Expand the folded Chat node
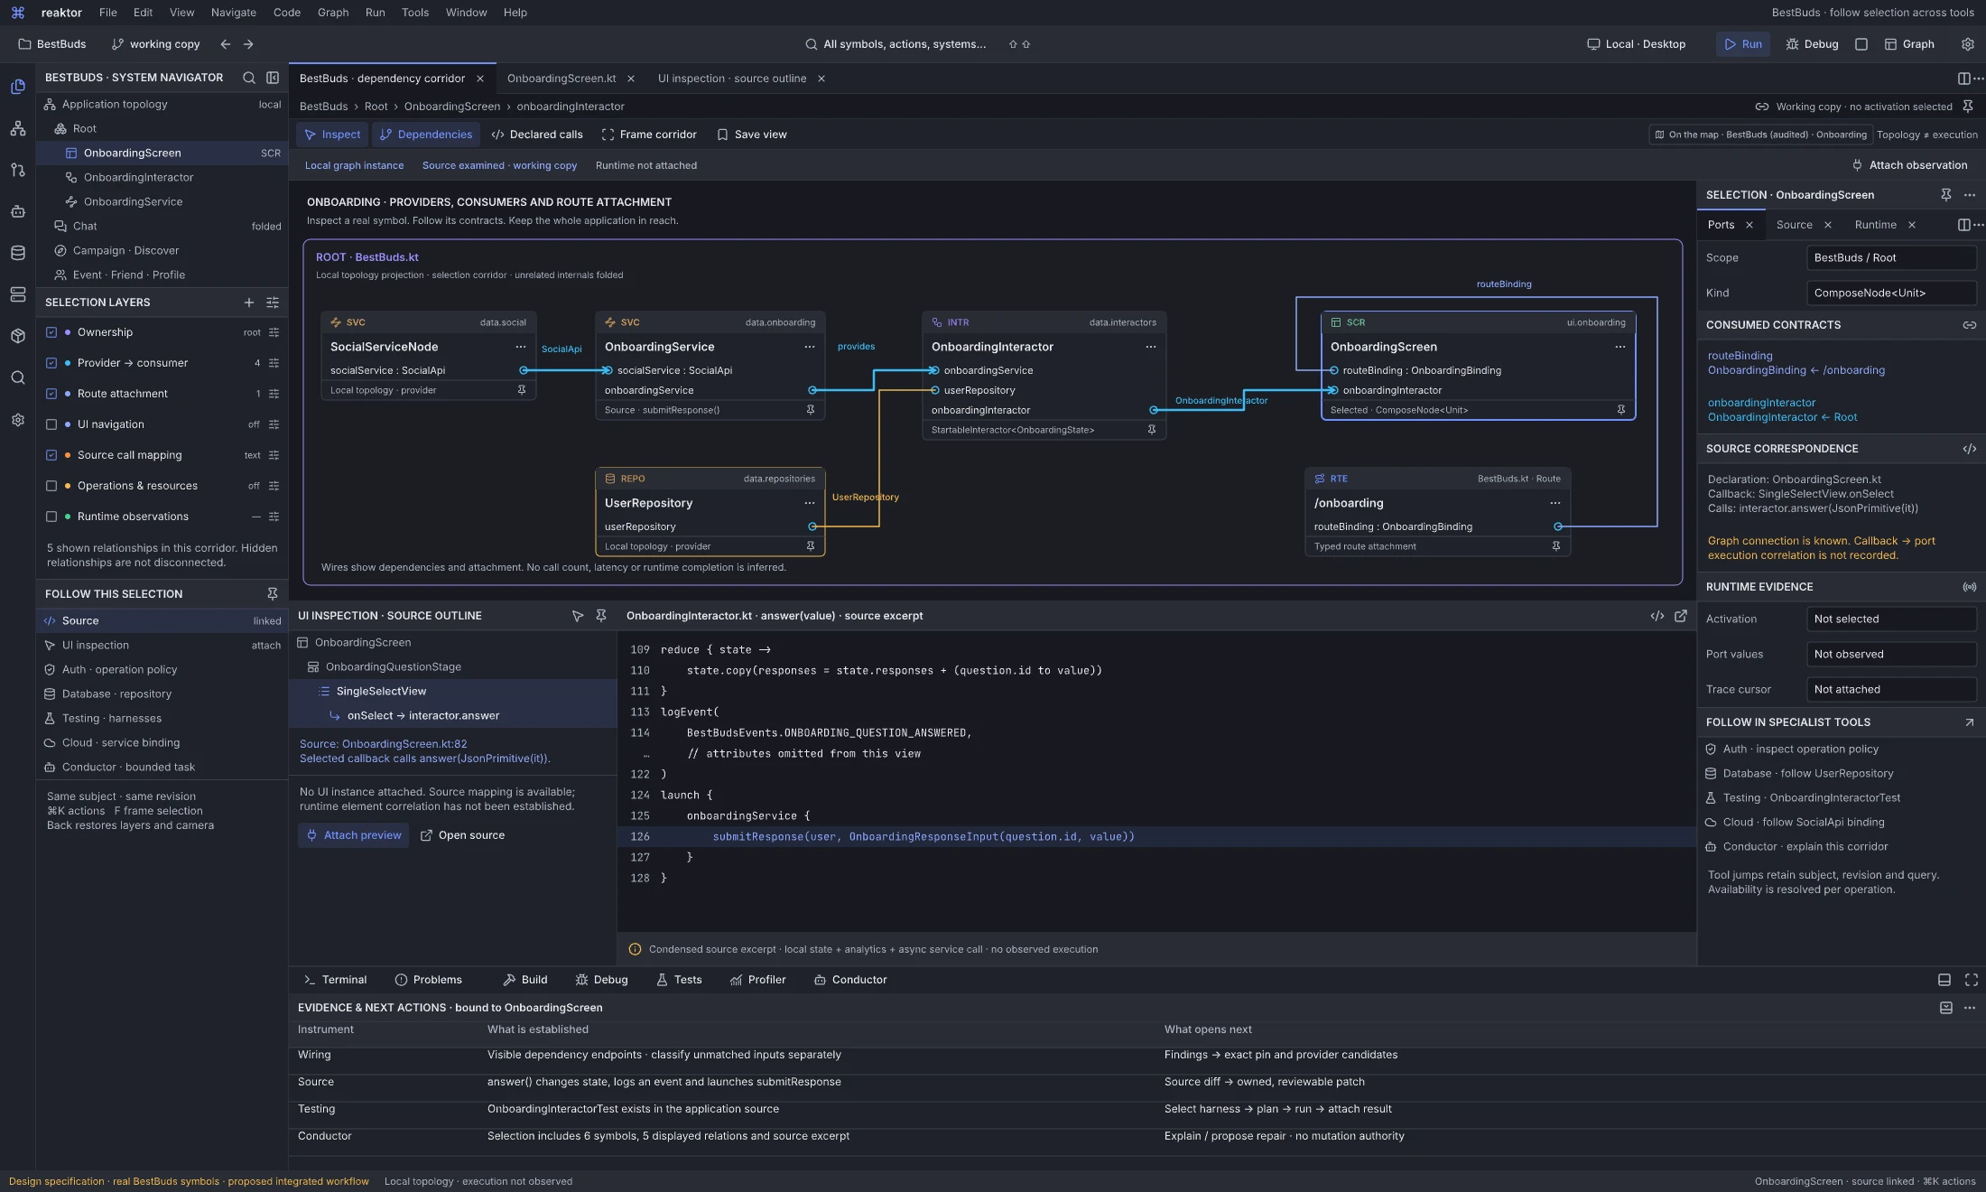This screenshot has width=1986, height=1192. [162, 227]
